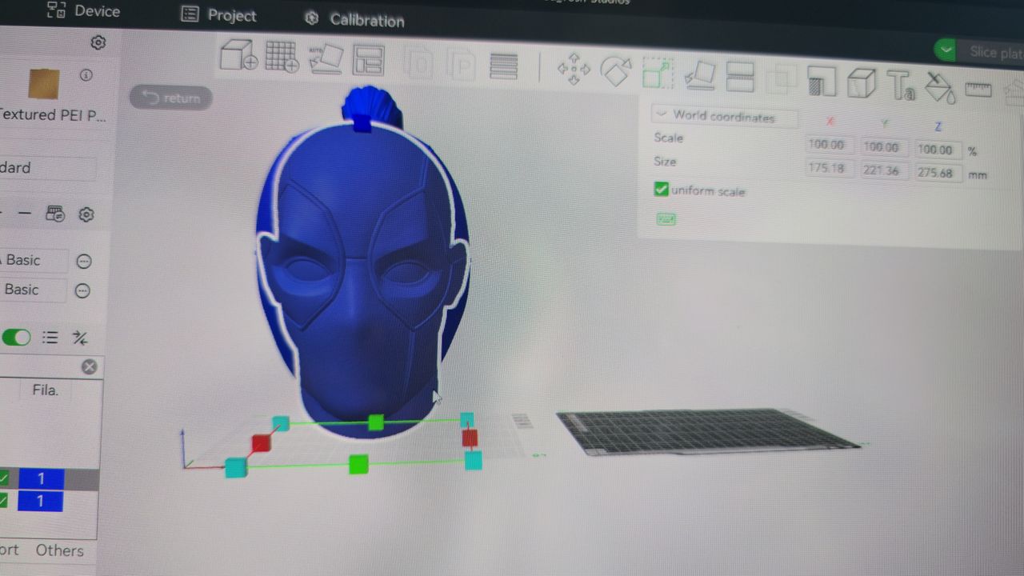The width and height of the screenshot is (1024, 576).
Task: Clear the search field with X
Action: 90,366
